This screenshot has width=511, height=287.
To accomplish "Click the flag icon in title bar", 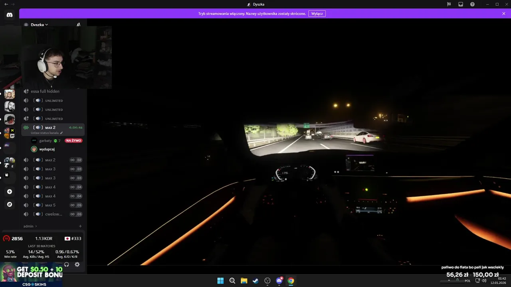I will pos(449,4).
